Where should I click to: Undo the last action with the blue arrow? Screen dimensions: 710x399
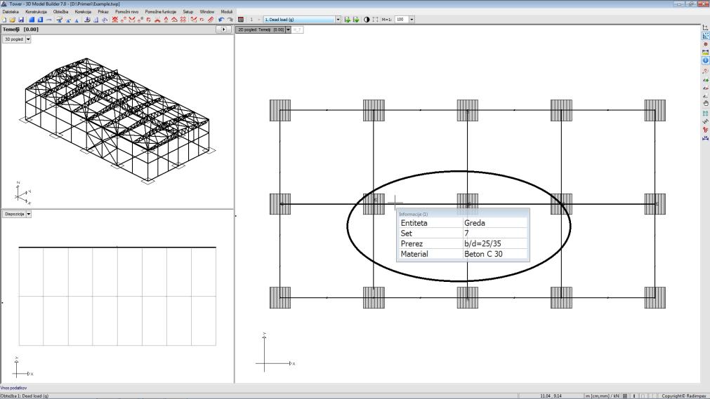[221, 20]
